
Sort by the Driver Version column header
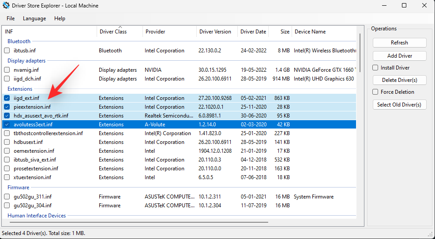pos(217,32)
